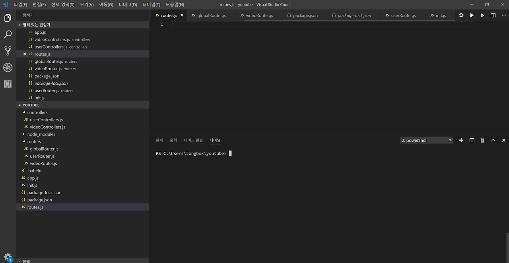The image size is (509, 263).
Task: Collapse the '열려 있는 편집기' section
Action: [x=83, y=25]
